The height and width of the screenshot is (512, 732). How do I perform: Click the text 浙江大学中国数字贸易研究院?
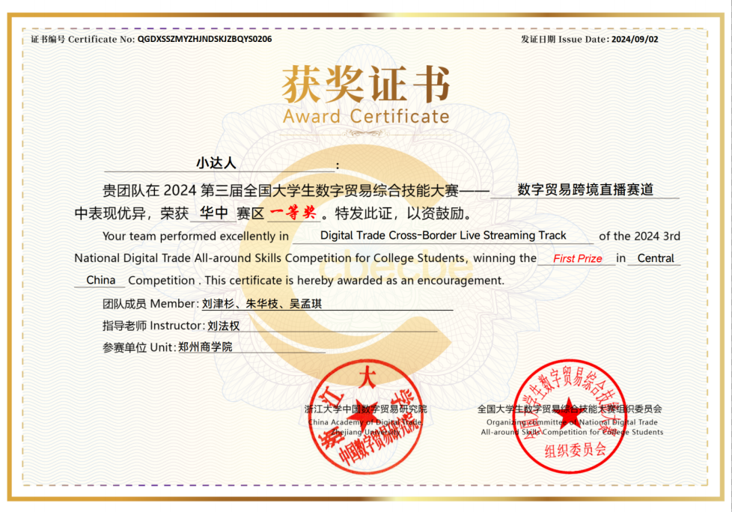click(x=365, y=409)
